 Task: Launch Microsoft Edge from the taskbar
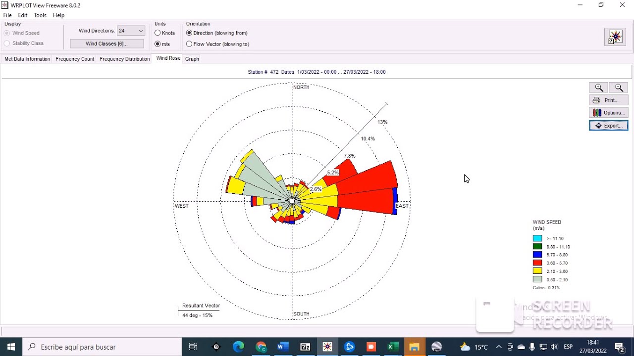point(238,347)
